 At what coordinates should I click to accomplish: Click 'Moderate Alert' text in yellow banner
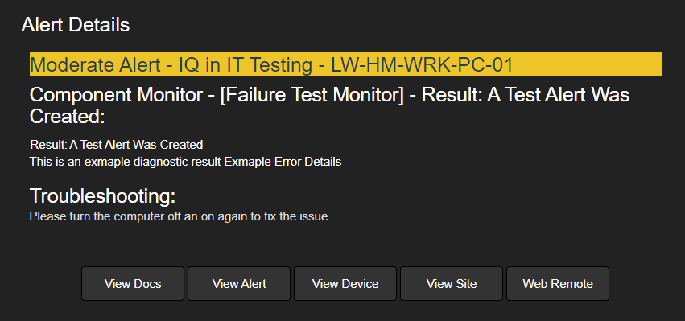pos(95,65)
